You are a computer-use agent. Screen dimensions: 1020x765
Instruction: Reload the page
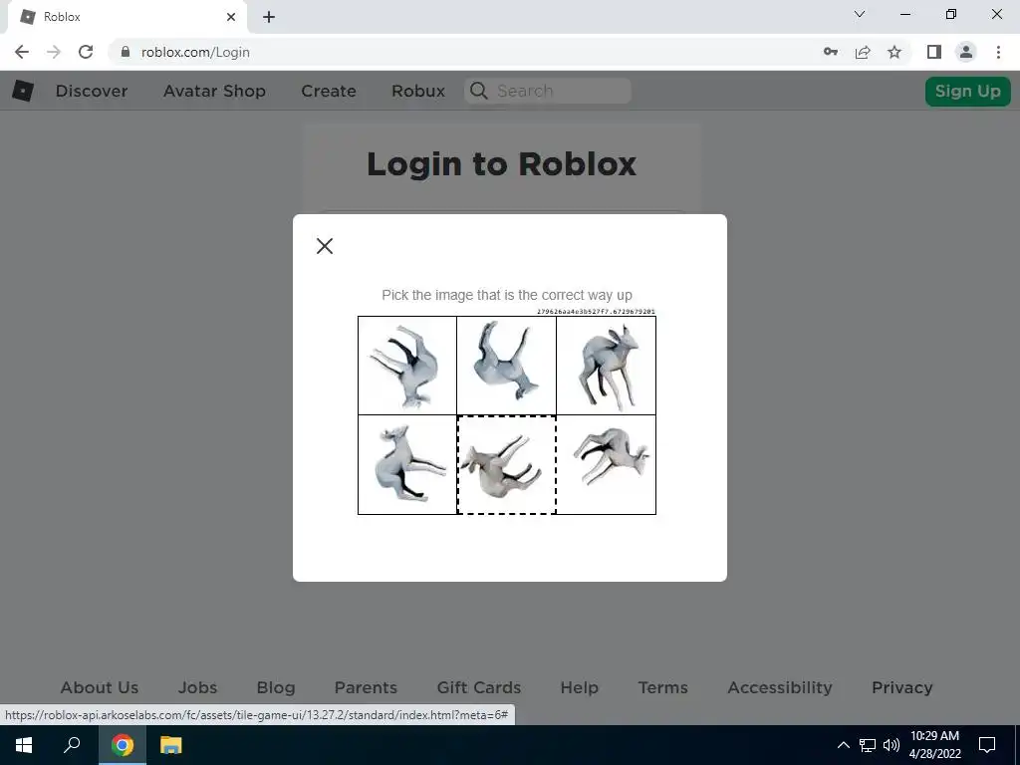tap(86, 52)
